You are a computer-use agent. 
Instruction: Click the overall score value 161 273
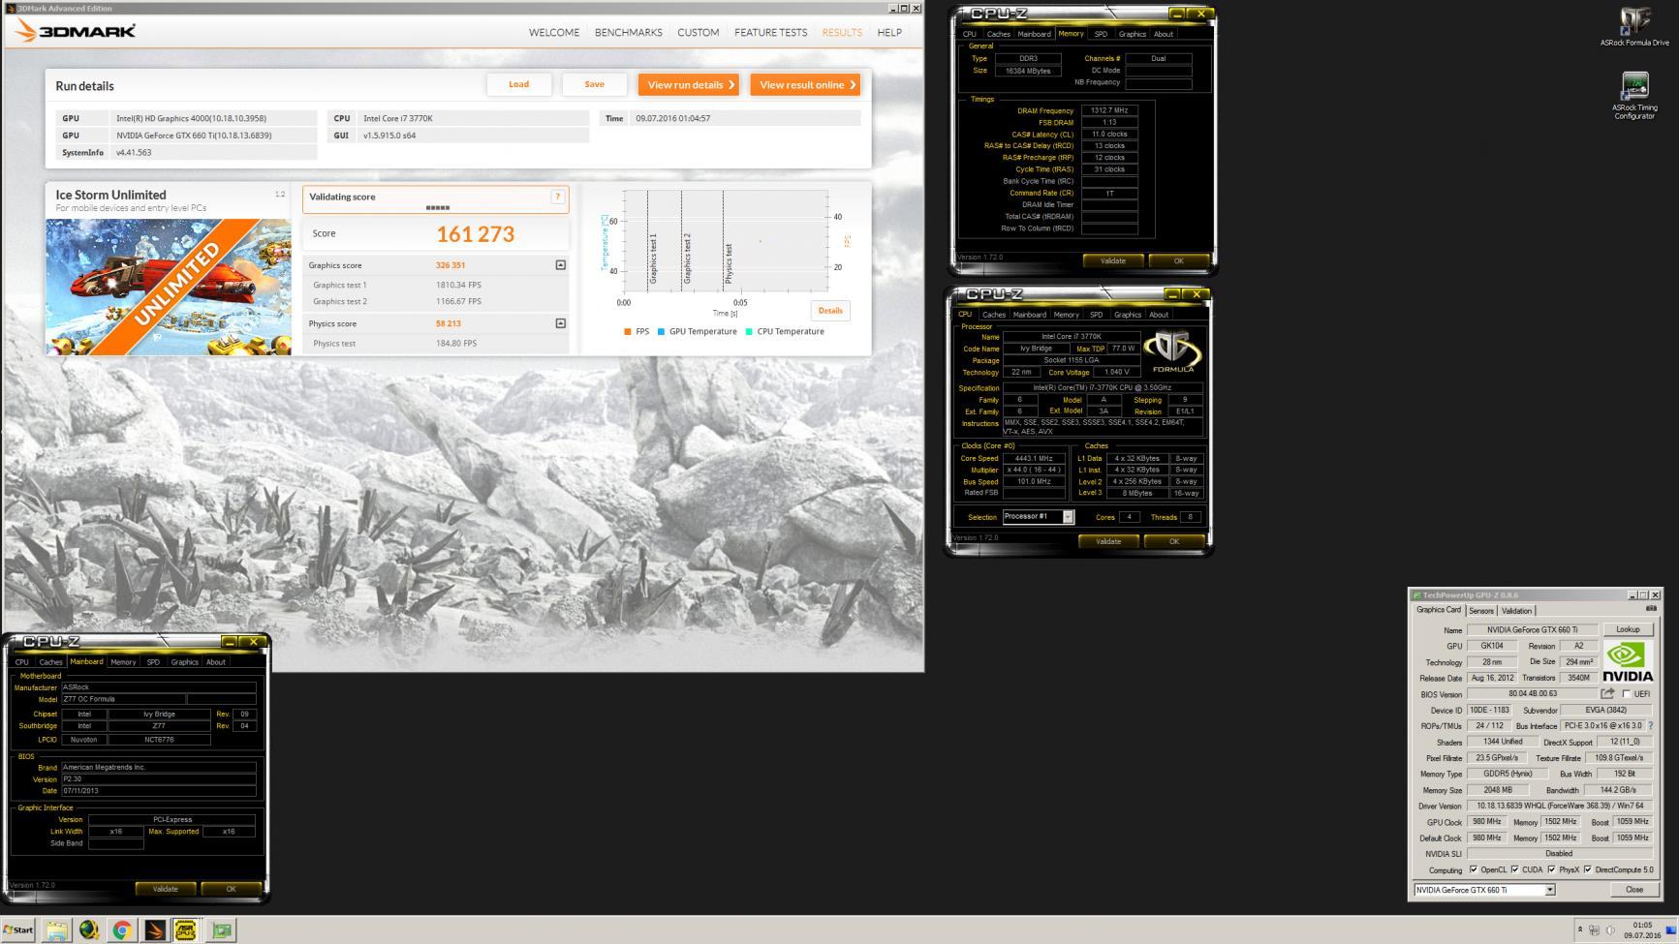pos(475,234)
